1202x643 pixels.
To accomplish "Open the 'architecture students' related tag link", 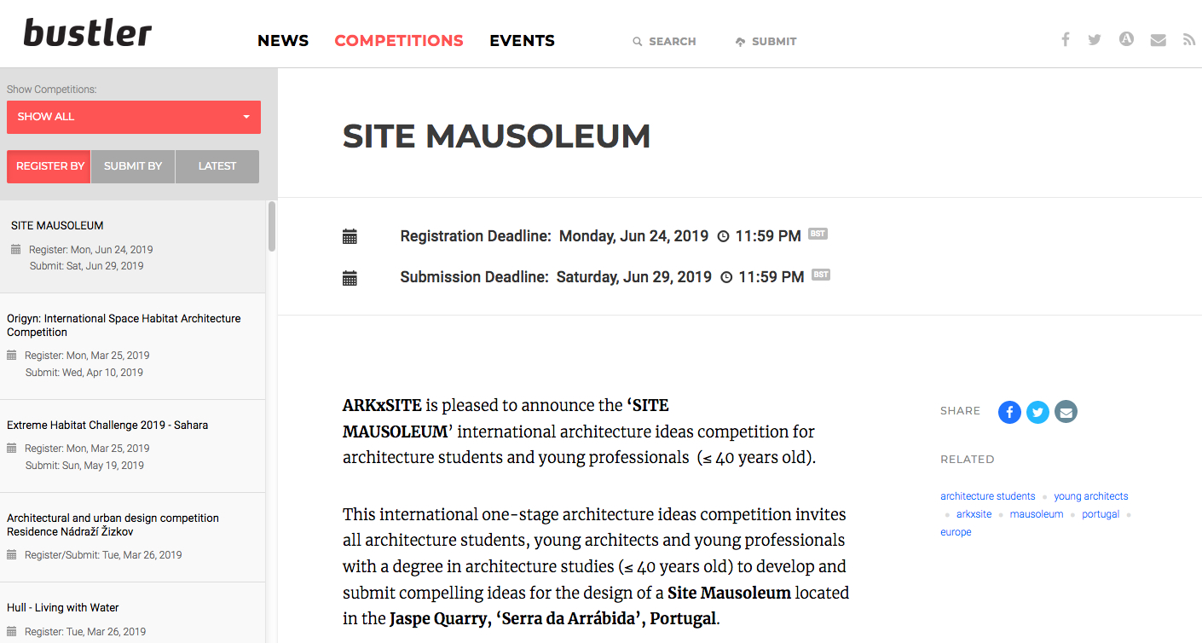I will point(987,496).
